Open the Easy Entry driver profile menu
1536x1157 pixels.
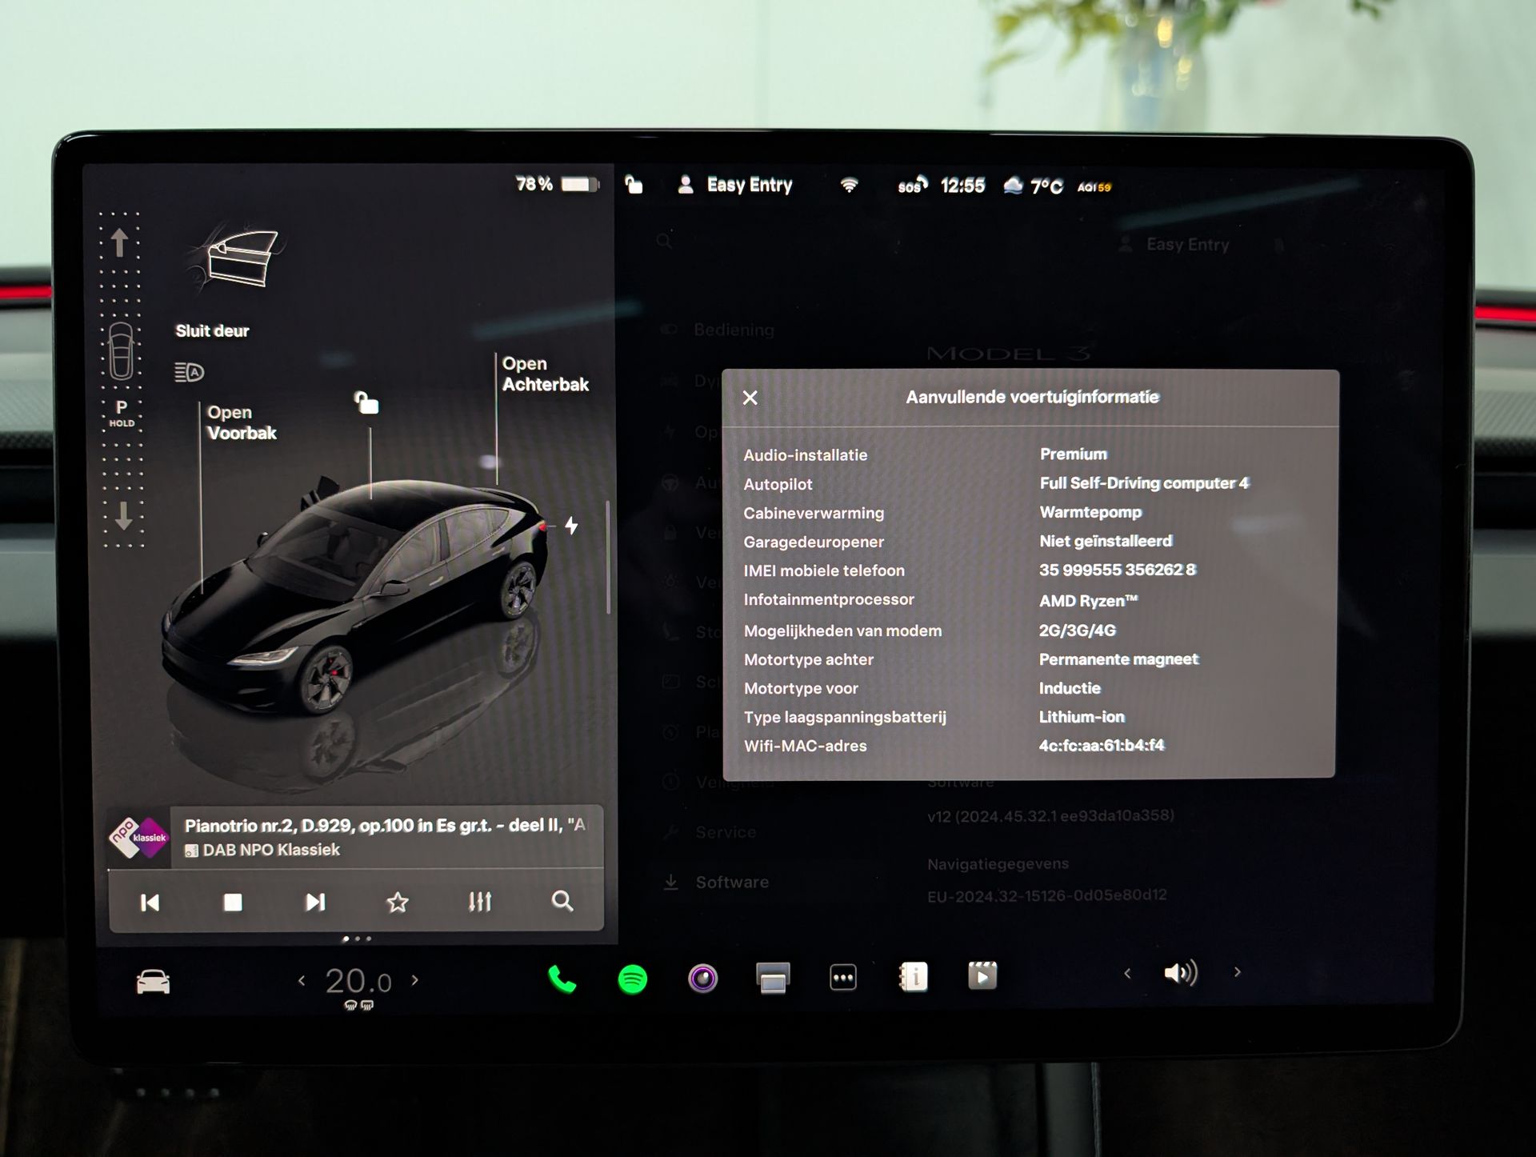(x=736, y=186)
